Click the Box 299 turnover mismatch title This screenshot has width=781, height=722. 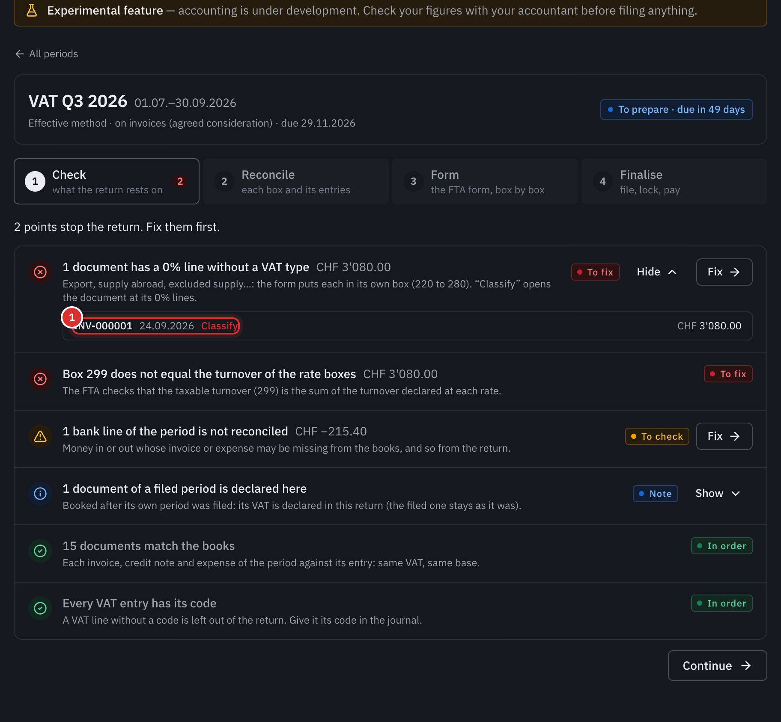(209, 374)
